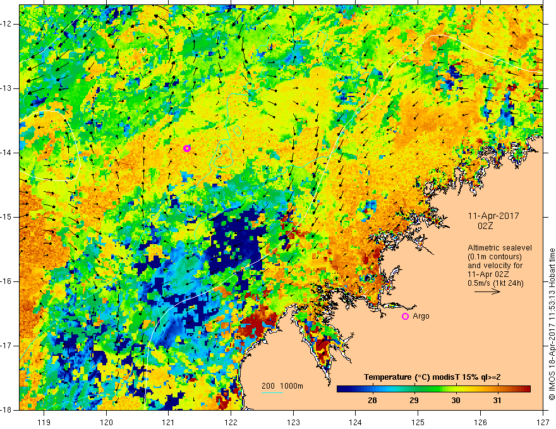This screenshot has width=556, height=429.
Task: Click the longitude axis label 120
Action: (x=106, y=422)
